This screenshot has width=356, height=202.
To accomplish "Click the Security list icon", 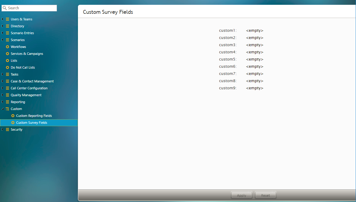I will (x=7, y=129).
